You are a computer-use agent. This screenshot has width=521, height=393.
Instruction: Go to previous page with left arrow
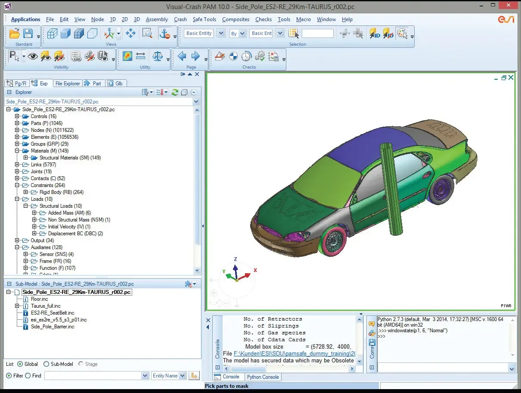[182, 56]
